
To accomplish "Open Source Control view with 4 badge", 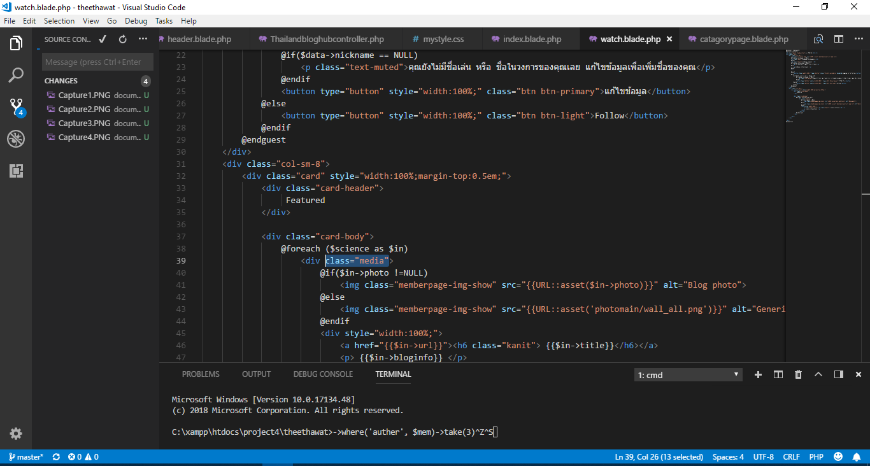I will click(16, 107).
